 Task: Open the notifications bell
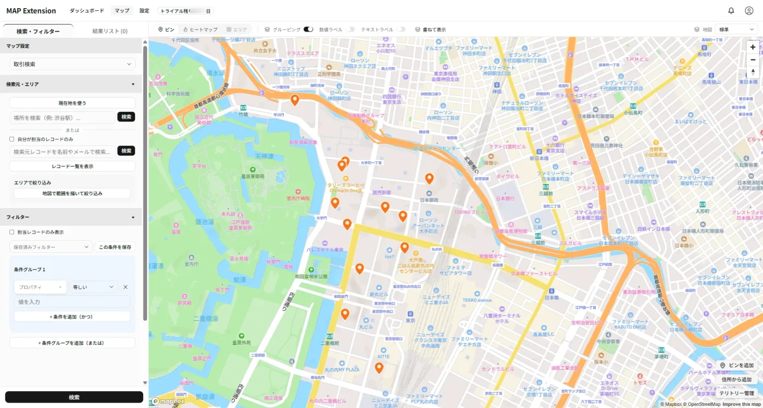[x=731, y=11]
